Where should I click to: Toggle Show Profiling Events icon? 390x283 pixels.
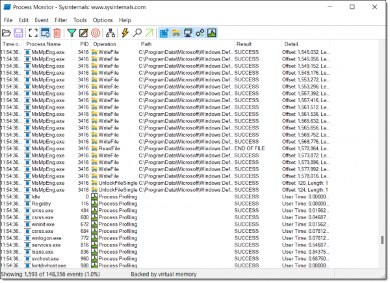(212, 33)
